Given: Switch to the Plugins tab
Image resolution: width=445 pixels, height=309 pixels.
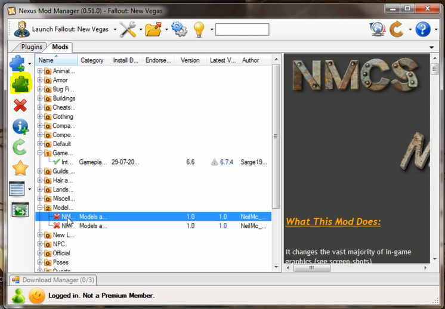Looking at the screenshot, I should pos(32,47).
